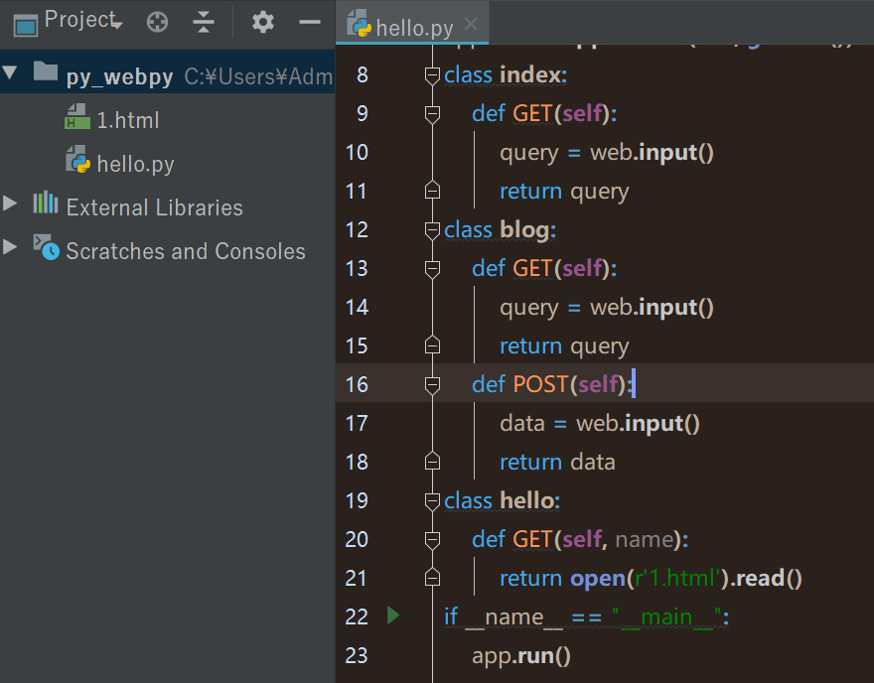Fold class index at line 8

(432, 75)
